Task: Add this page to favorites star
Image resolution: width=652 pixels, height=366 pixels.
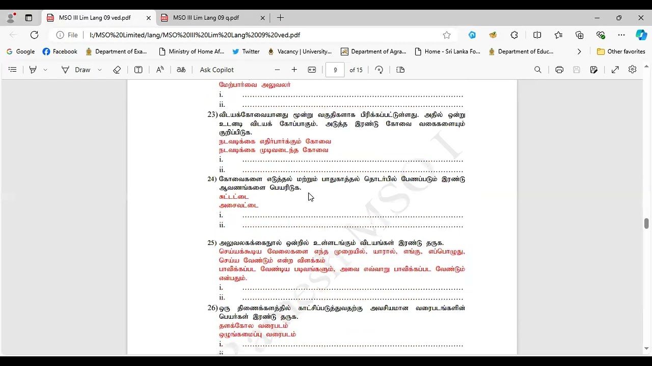Action: click(447, 35)
